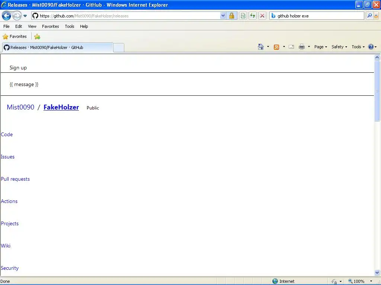
Task: Click the github.com URL address field
Action: pyautogui.click(x=129, y=16)
